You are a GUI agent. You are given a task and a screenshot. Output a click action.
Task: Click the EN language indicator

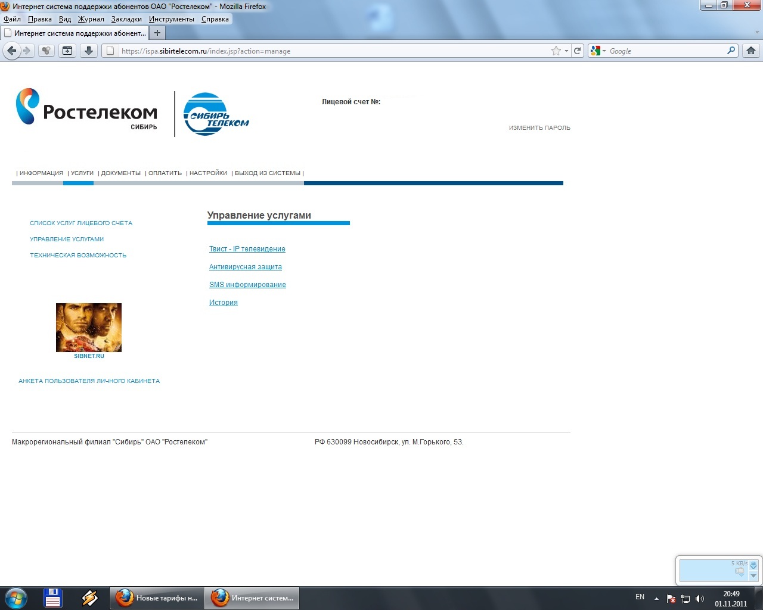(640, 597)
